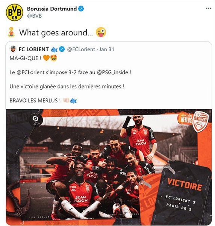Click the FC Lorient small avatar icon
This screenshot has height=226, width=215.
click(13, 49)
